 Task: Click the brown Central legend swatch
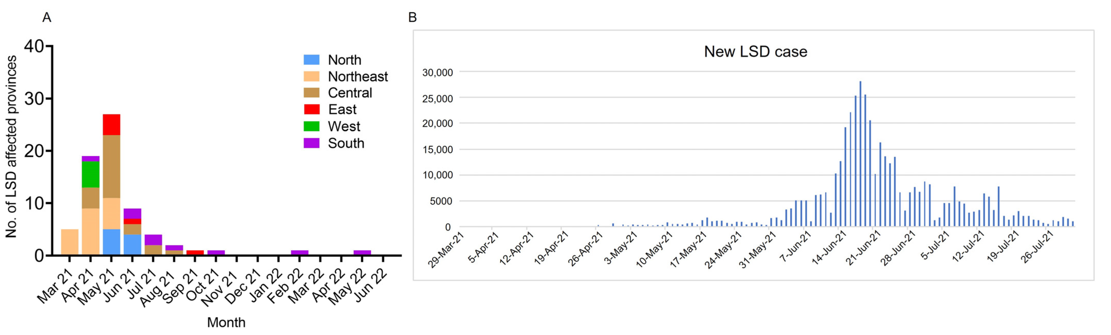coord(311,93)
